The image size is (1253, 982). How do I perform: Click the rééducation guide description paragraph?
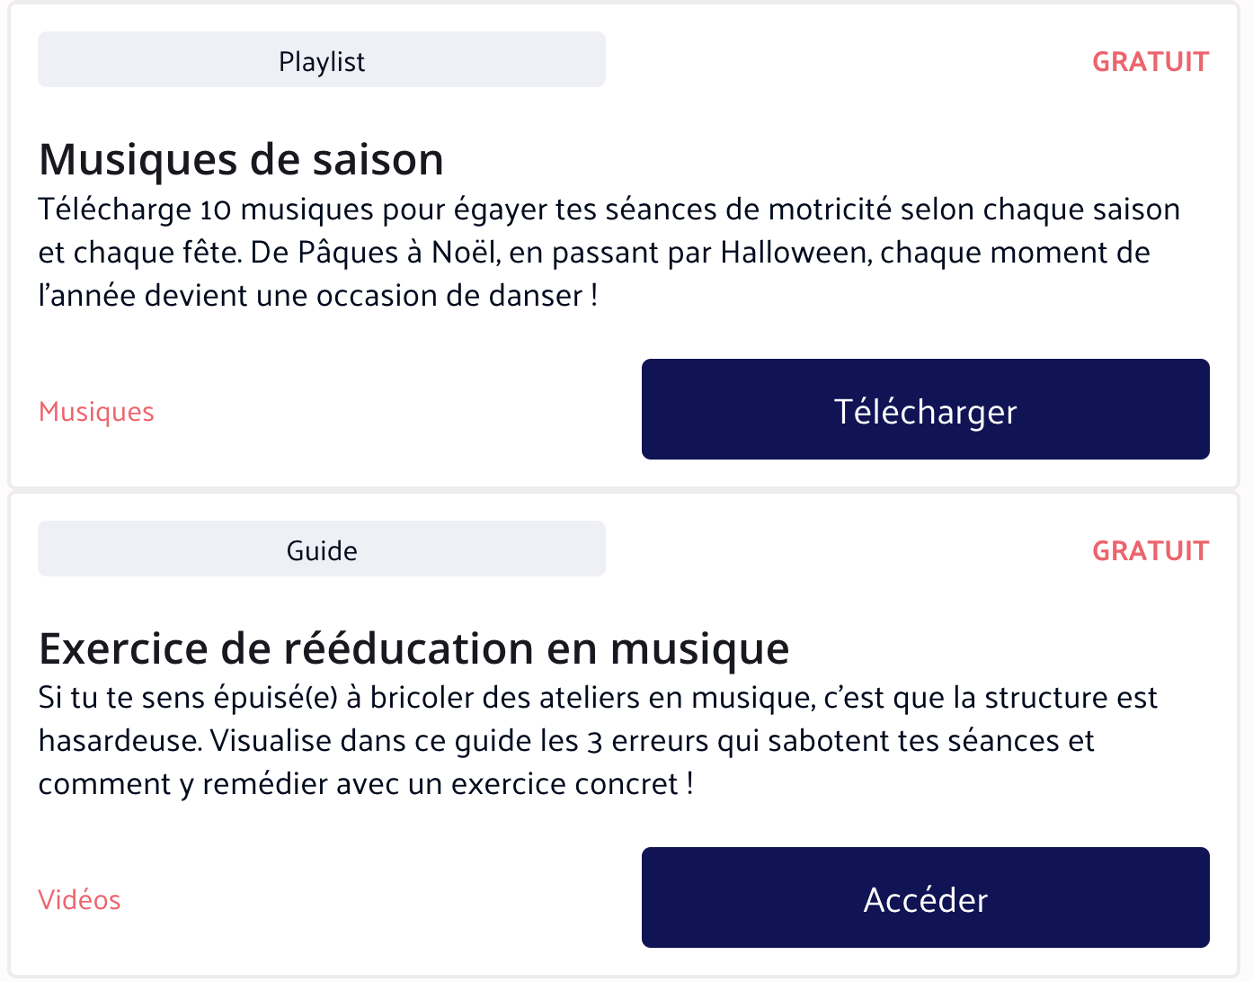597,741
